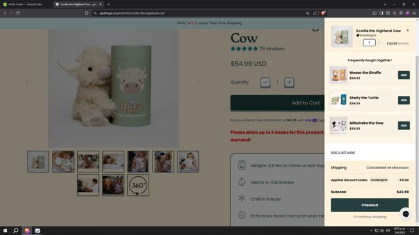Open the chat support bubble icon
Image resolution: width=419 pixels, height=235 pixels.
[x=406, y=214]
